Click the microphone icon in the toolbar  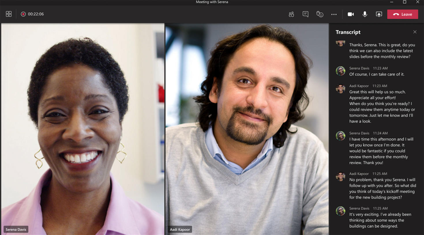[x=365, y=14]
